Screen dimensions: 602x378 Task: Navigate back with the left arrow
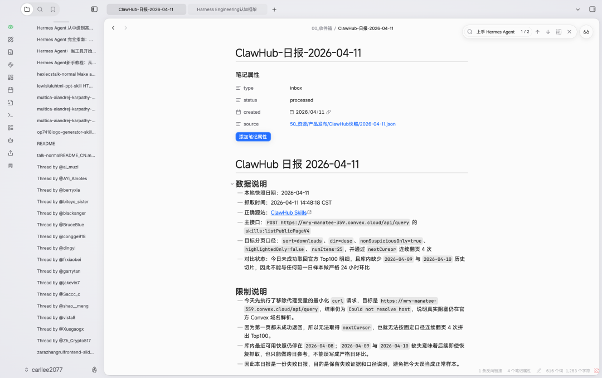coord(113,28)
